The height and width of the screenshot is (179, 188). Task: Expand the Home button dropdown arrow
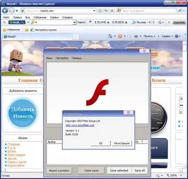click(115, 36)
